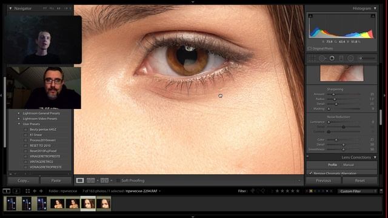Select the Spot Removal tool icon
Viewport: 388px width, 218px height.
coord(322,58)
